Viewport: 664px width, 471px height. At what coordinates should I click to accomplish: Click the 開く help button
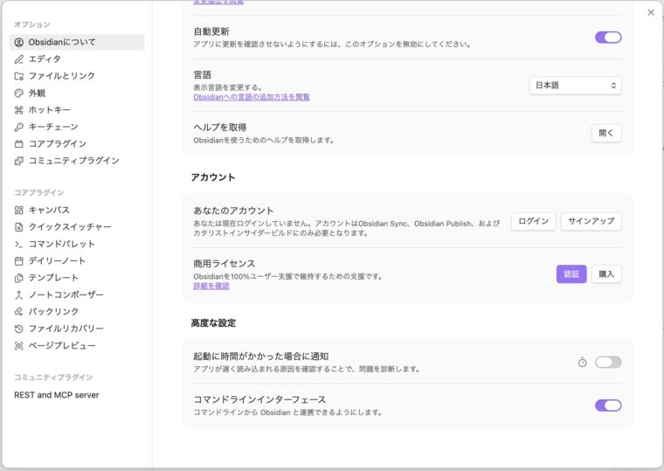606,134
